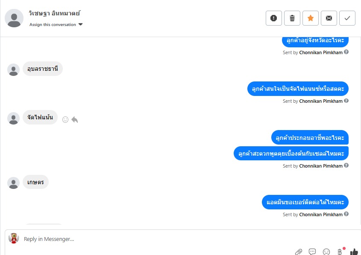Click the customer name วิเชษฐา อินทมาตย์
This screenshot has height=255, width=361.
[x=54, y=13]
